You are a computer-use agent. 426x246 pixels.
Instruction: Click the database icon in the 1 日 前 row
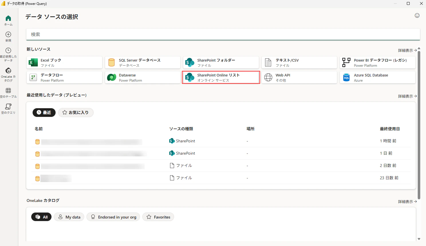click(37, 154)
